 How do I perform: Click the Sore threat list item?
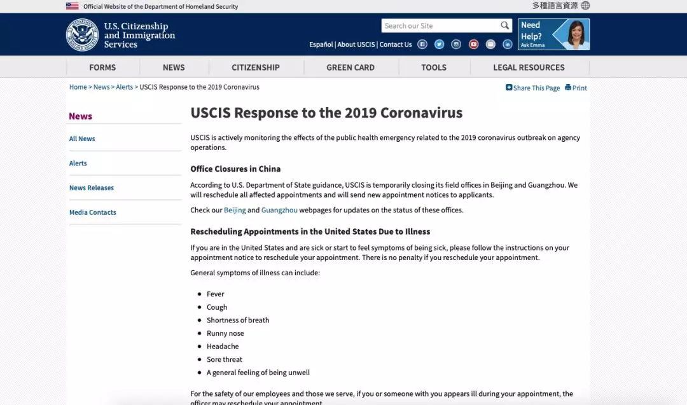point(225,359)
